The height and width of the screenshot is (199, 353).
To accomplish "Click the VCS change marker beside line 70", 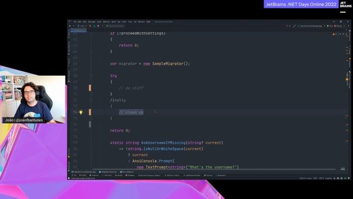I will (90, 88).
